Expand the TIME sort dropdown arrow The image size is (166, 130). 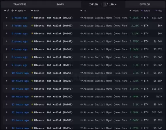coord(25,11)
